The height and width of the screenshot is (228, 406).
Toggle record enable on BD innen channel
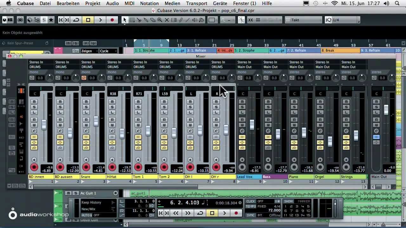(x=34, y=167)
